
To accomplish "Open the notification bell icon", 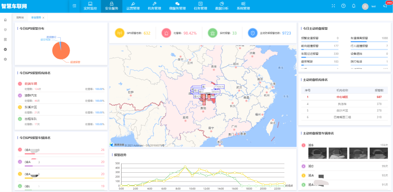I will click(354, 6).
